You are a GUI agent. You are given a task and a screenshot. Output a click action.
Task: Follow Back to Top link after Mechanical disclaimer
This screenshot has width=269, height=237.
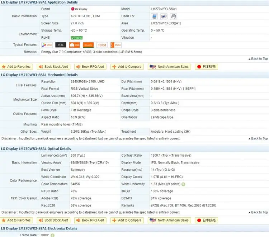tap(258, 138)
